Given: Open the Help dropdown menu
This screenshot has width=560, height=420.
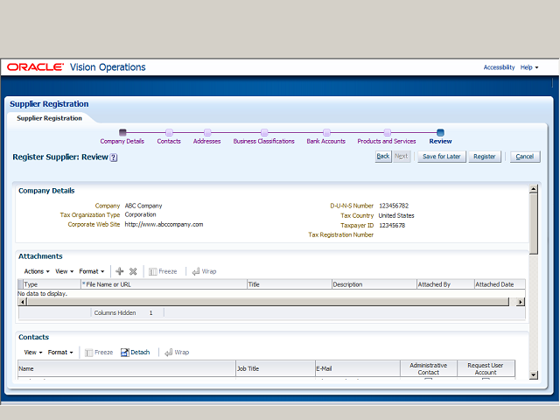Looking at the screenshot, I should (x=529, y=67).
